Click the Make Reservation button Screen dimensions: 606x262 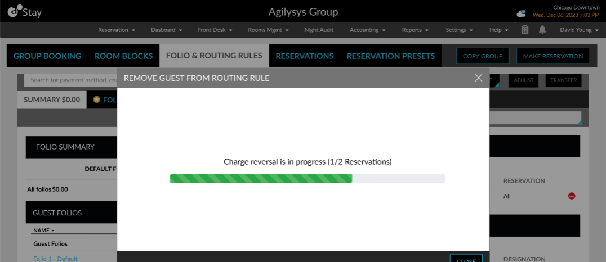click(x=553, y=56)
